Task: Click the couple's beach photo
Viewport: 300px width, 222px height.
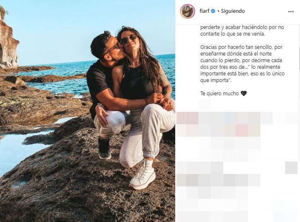Action: tap(88, 111)
